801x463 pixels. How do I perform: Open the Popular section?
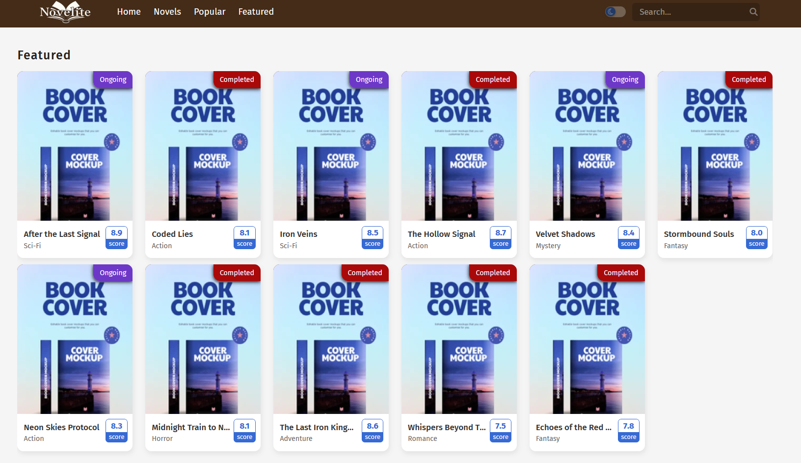coord(210,12)
